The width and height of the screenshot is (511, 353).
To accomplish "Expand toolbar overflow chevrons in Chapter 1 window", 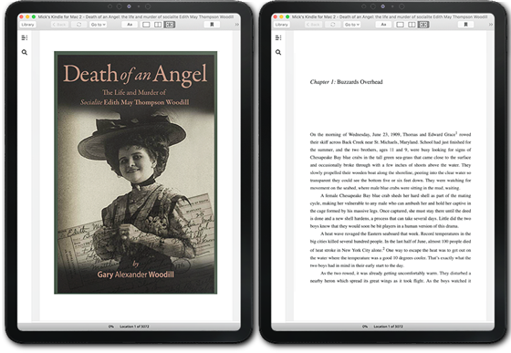I will [x=491, y=25].
